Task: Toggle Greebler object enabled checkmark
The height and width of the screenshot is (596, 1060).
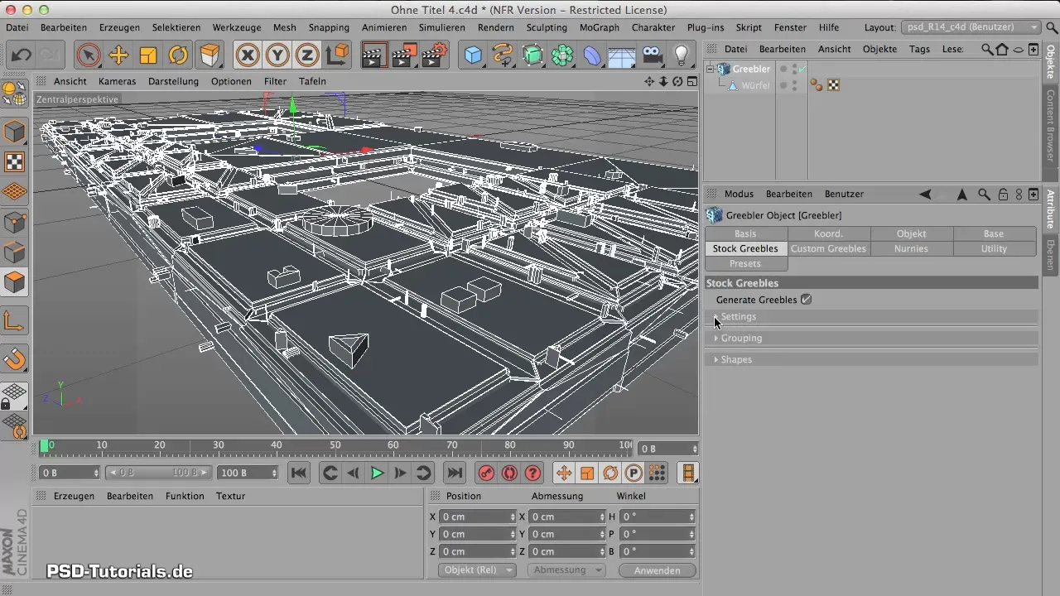Action: (x=802, y=69)
